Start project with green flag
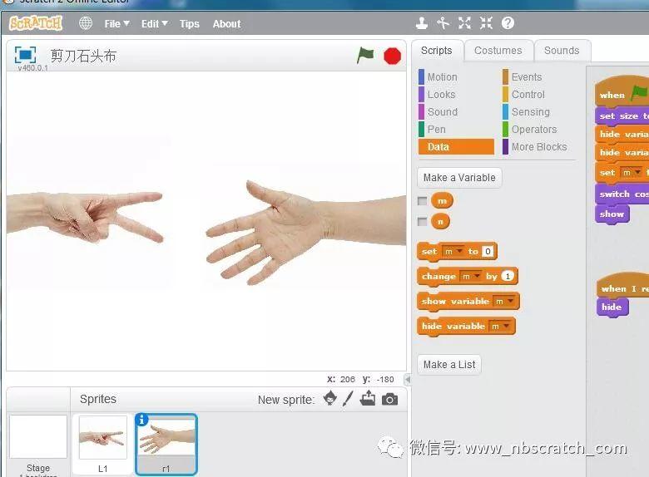This screenshot has height=477, width=649. click(x=365, y=56)
